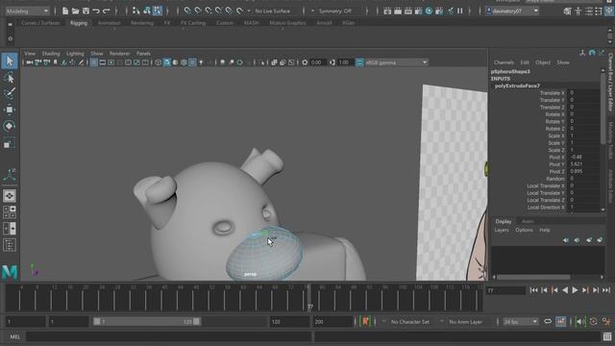Open the Modeling menu set dropdown

pos(27,11)
